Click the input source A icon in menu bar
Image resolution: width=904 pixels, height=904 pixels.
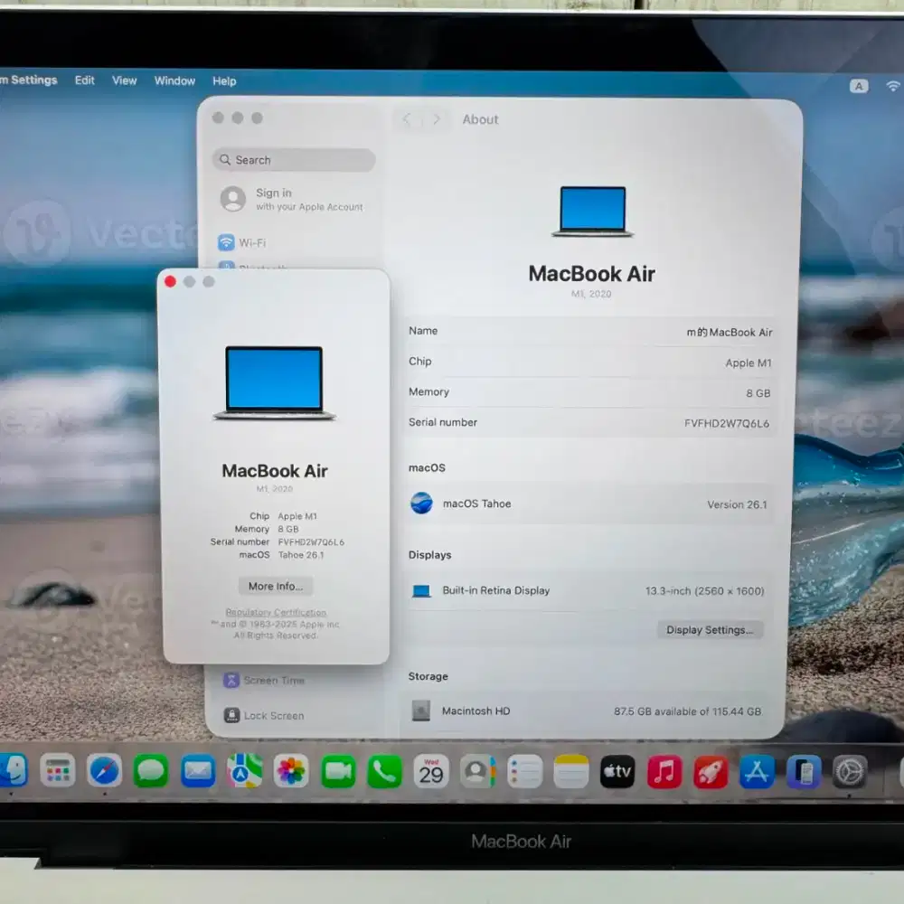pyautogui.click(x=859, y=86)
